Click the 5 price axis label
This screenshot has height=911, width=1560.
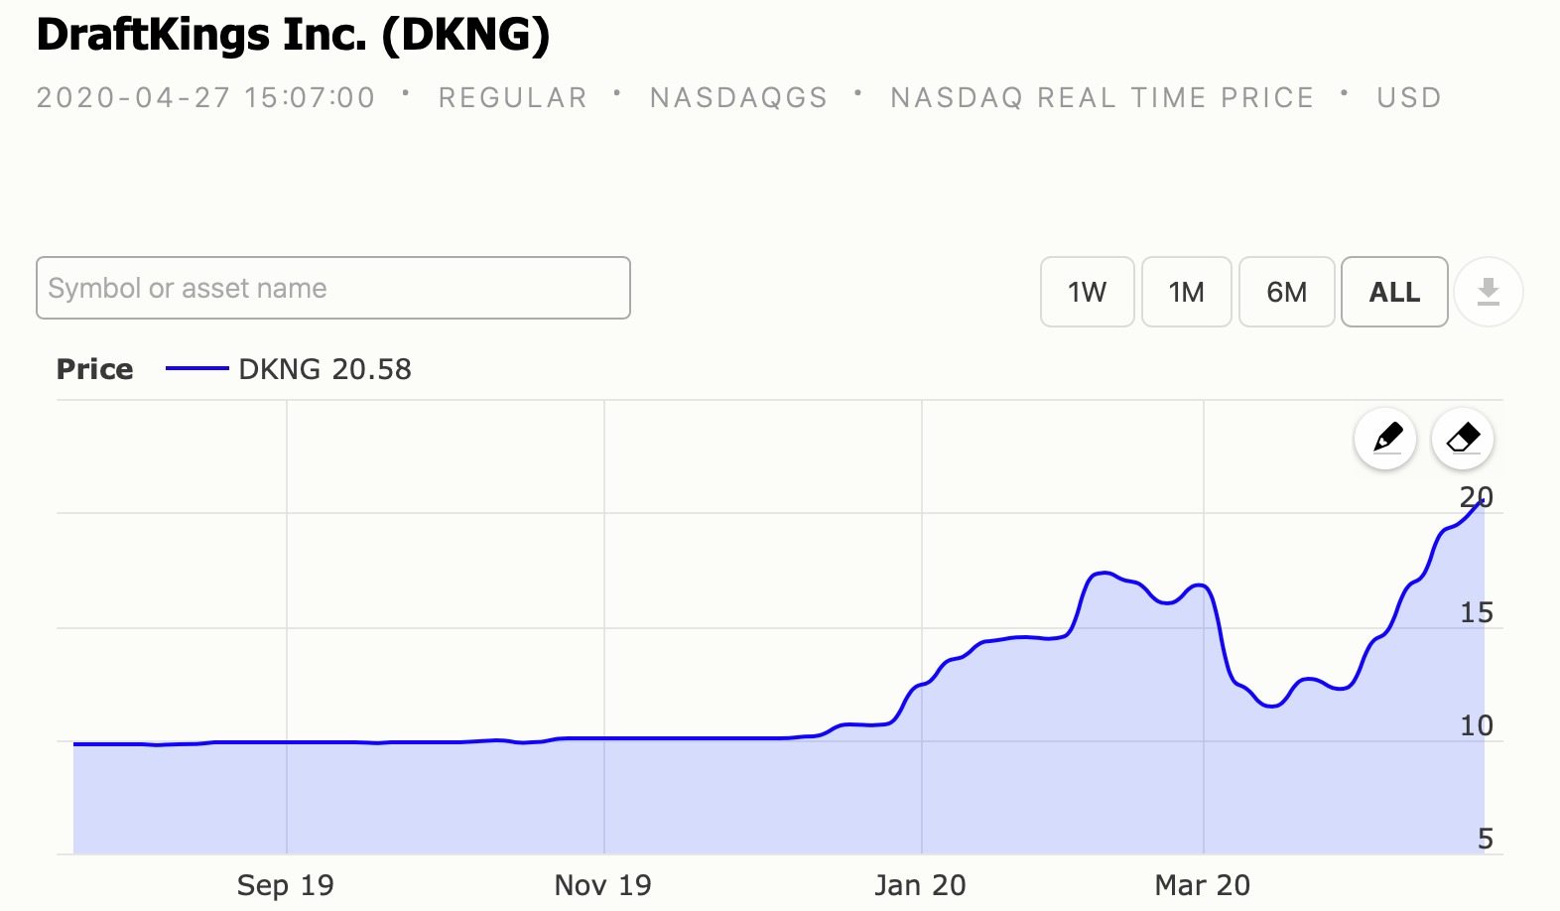coord(1486,839)
